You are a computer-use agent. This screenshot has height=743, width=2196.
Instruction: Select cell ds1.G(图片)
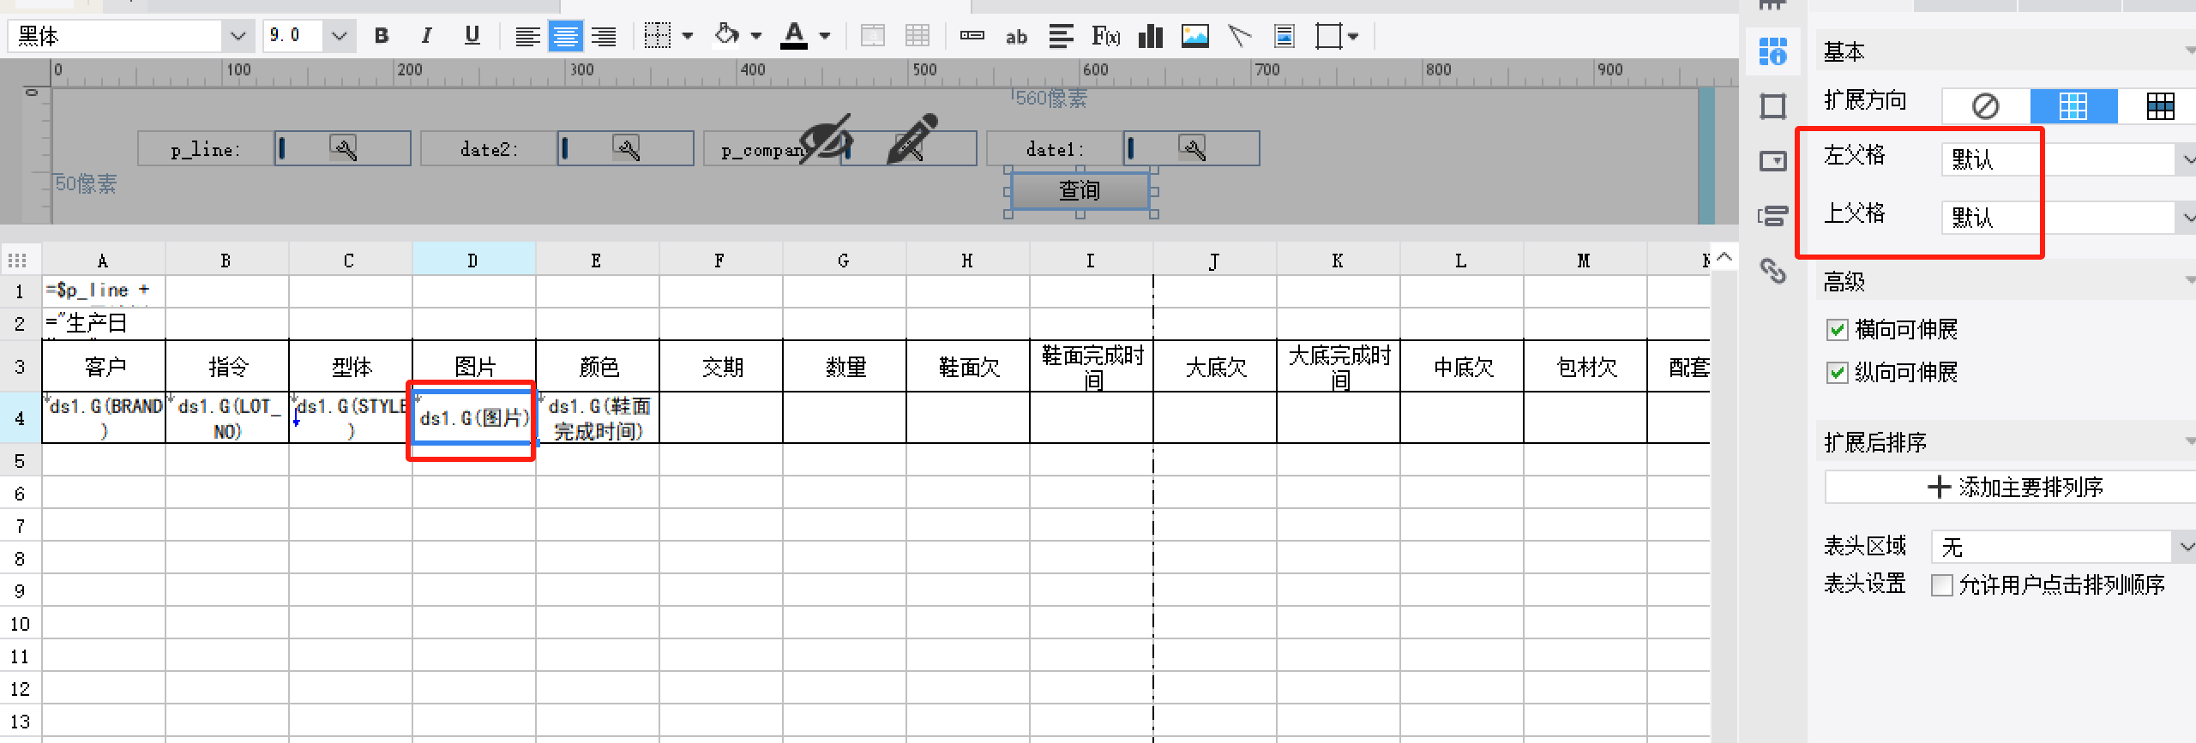(473, 418)
